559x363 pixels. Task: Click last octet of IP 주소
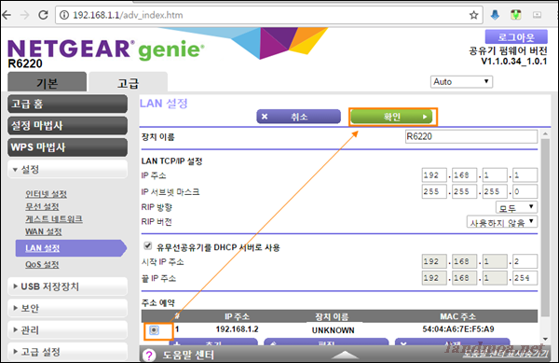[x=525, y=175]
